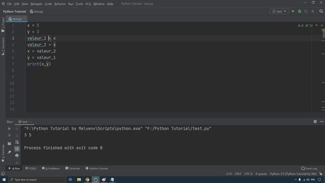Click on line 7 print(x,y) code

tap(39, 64)
